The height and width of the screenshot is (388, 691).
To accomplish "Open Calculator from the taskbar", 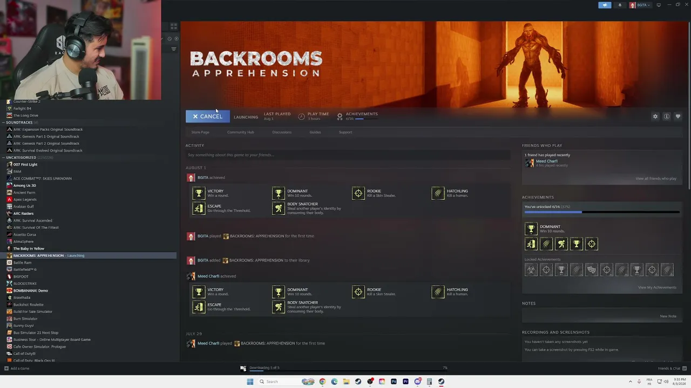I will coord(429,382).
